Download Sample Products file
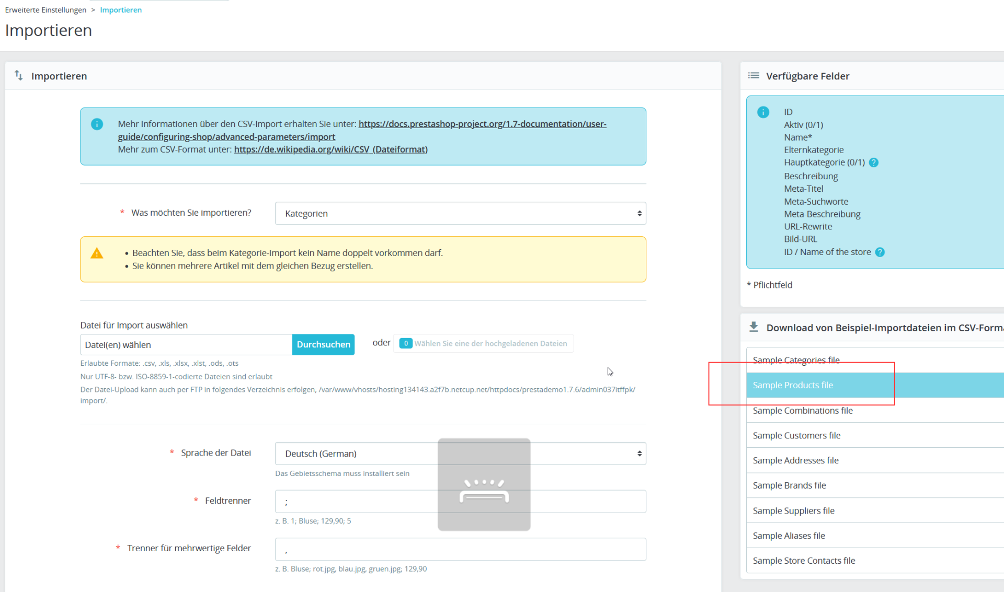This screenshot has height=592, width=1004. 793,386
